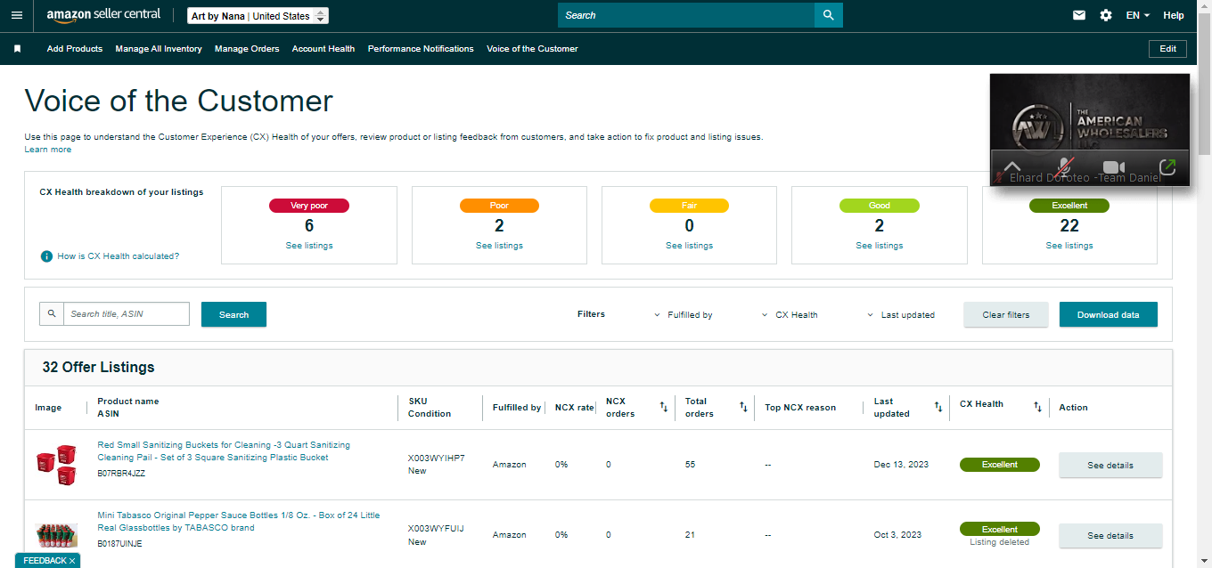This screenshot has height=568, width=1212.
Task: Open the FEEDBACK tab at bottom left
Action: point(45,561)
